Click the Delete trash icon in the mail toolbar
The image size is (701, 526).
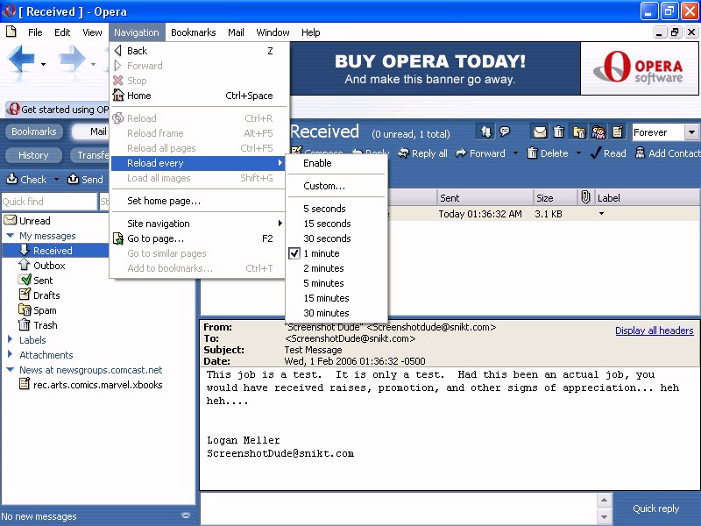pyautogui.click(x=530, y=153)
